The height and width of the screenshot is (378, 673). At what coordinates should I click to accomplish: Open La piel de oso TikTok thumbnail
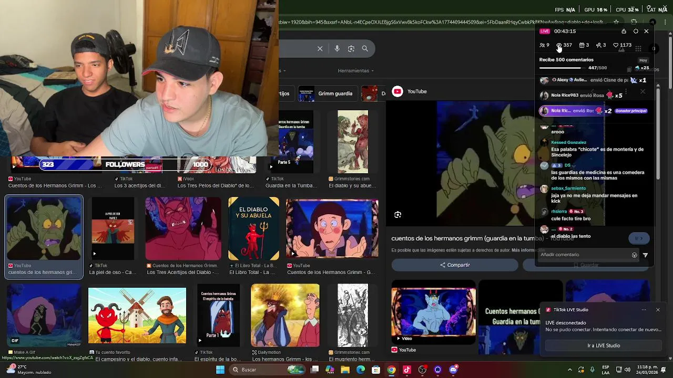pos(113,229)
